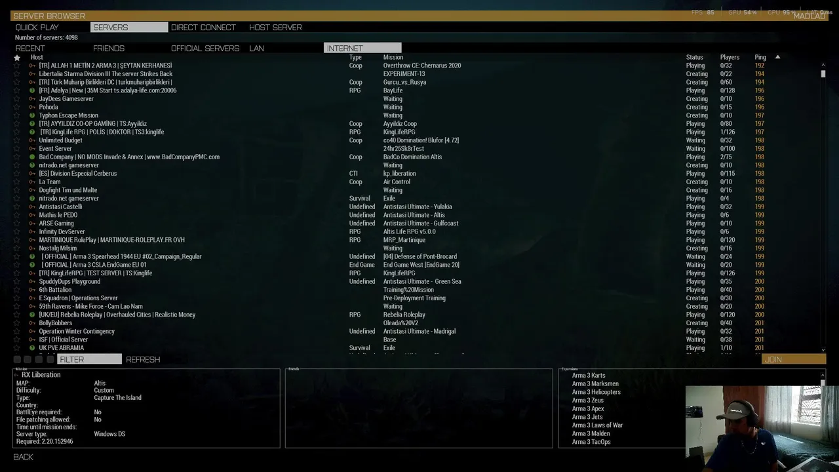The image size is (839, 472).
Task: Join the selected server
Action: [794, 359]
